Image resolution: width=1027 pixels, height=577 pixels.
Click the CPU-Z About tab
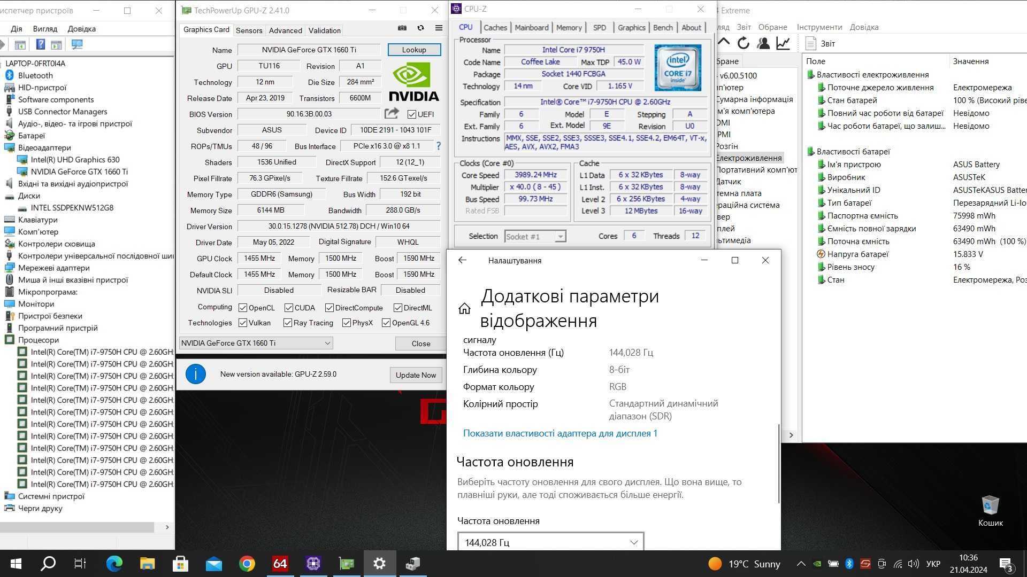tap(691, 27)
